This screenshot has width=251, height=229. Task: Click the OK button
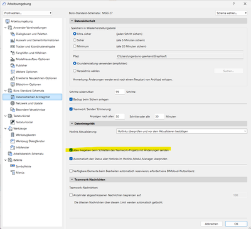click(236, 224)
